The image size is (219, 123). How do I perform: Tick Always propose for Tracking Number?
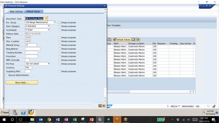pyautogui.click(x=60, y=53)
